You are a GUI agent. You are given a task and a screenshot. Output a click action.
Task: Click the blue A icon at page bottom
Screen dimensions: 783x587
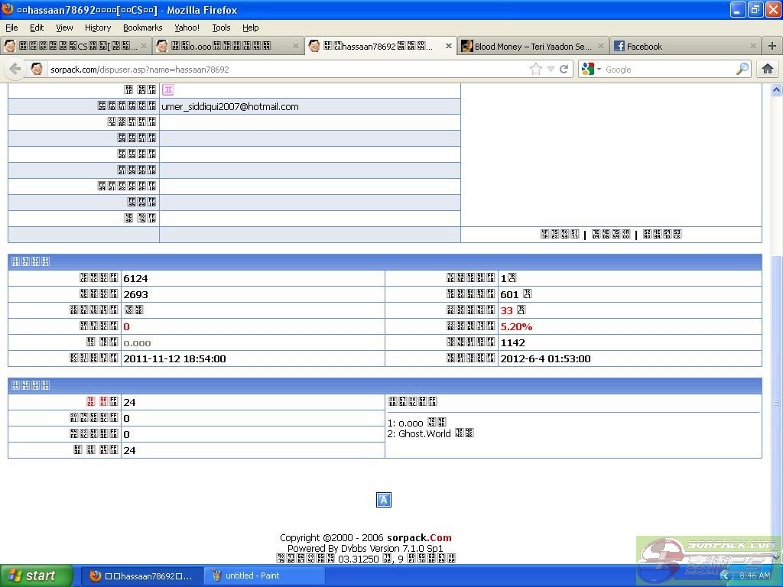point(384,500)
